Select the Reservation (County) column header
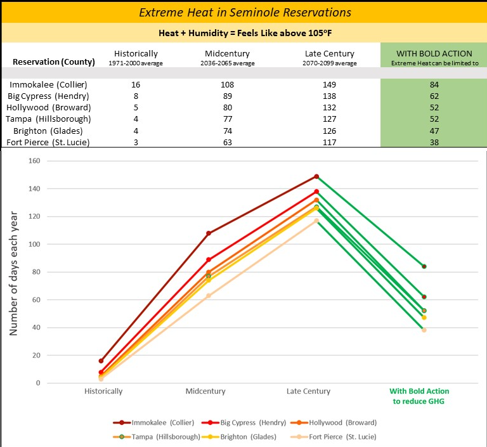This screenshot has height=447, width=487. [x=49, y=62]
